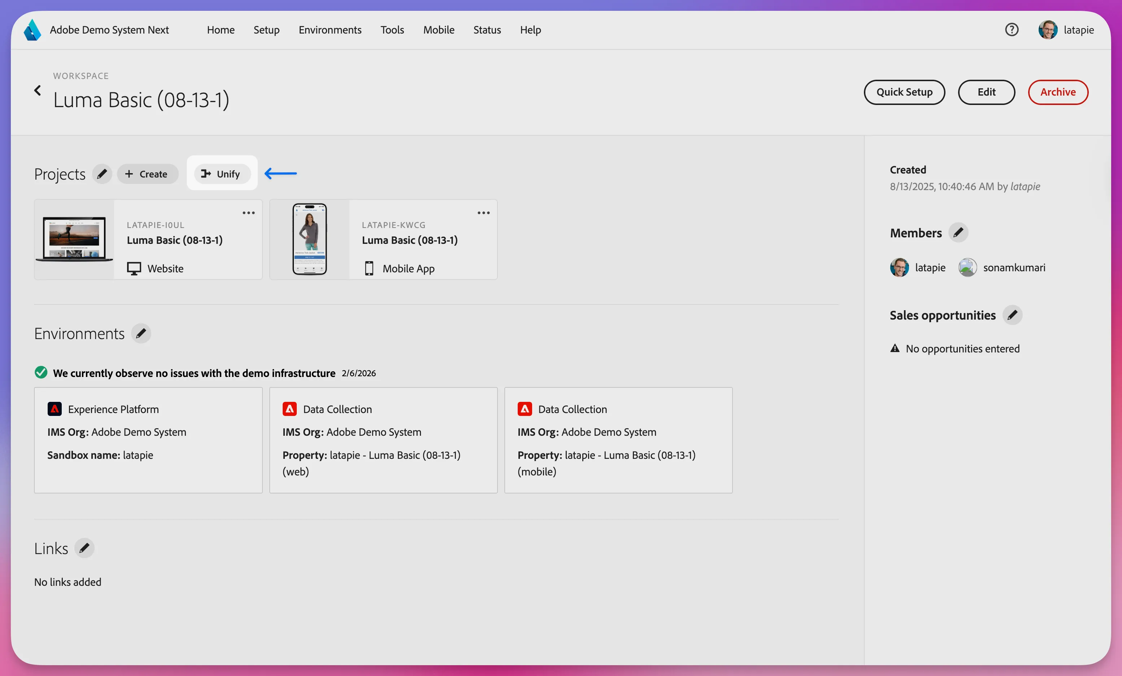Create a new project
This screenshot has width=1122, height=676.
pyautogui.click(x=148, y=174)
